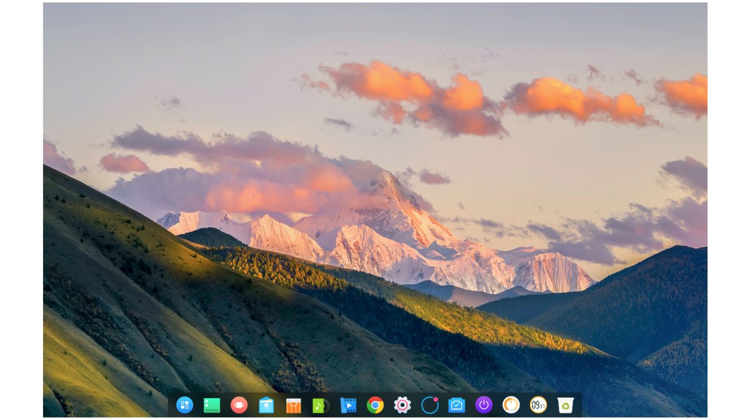This screenshot has height=420, width=750.
Task: Open the Trash bin in the dock
Action: pos(566,405)
